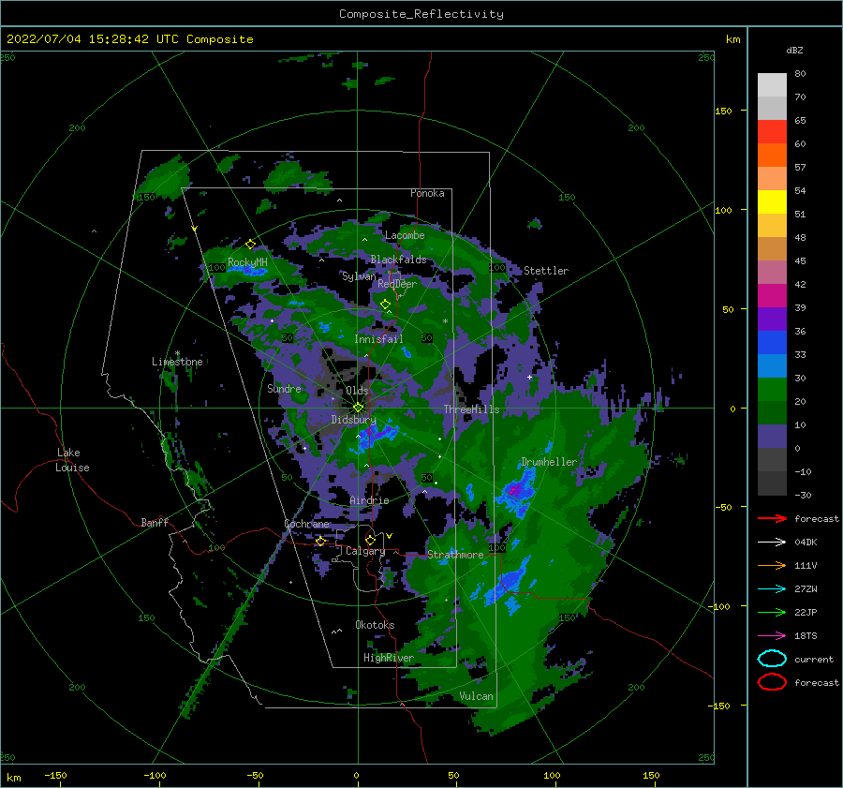Click the Sylvan label
The height and width of the screenshot is (788, 843).
tap(359, 276)
